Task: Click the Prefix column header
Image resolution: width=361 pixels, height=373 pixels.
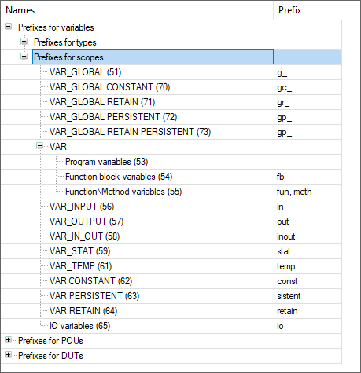Action: coord(308,10)
